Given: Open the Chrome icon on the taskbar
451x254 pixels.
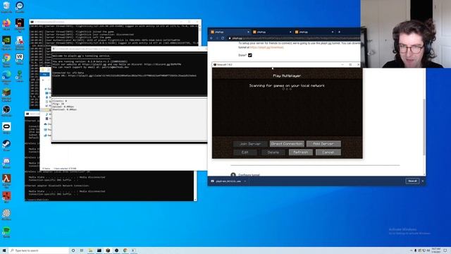Looking at the screenshot, I should [x=125, y=250].
